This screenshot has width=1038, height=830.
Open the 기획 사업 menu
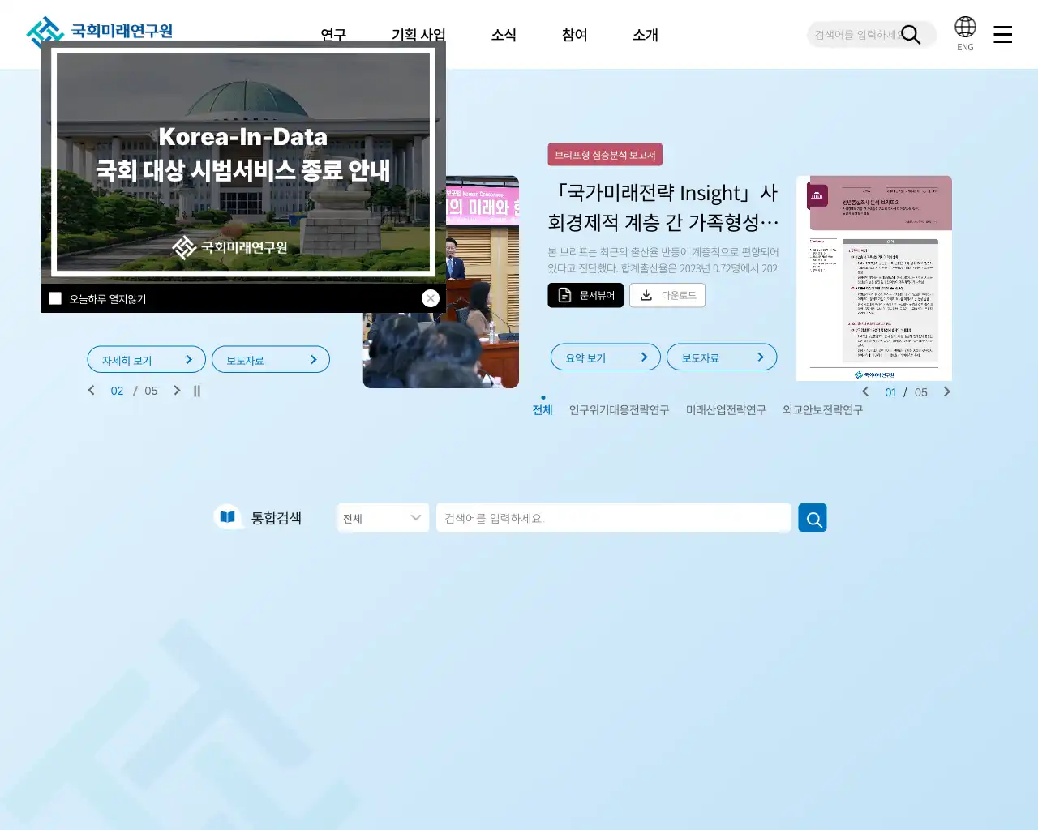pyautogui.click(x=418, y=35)
